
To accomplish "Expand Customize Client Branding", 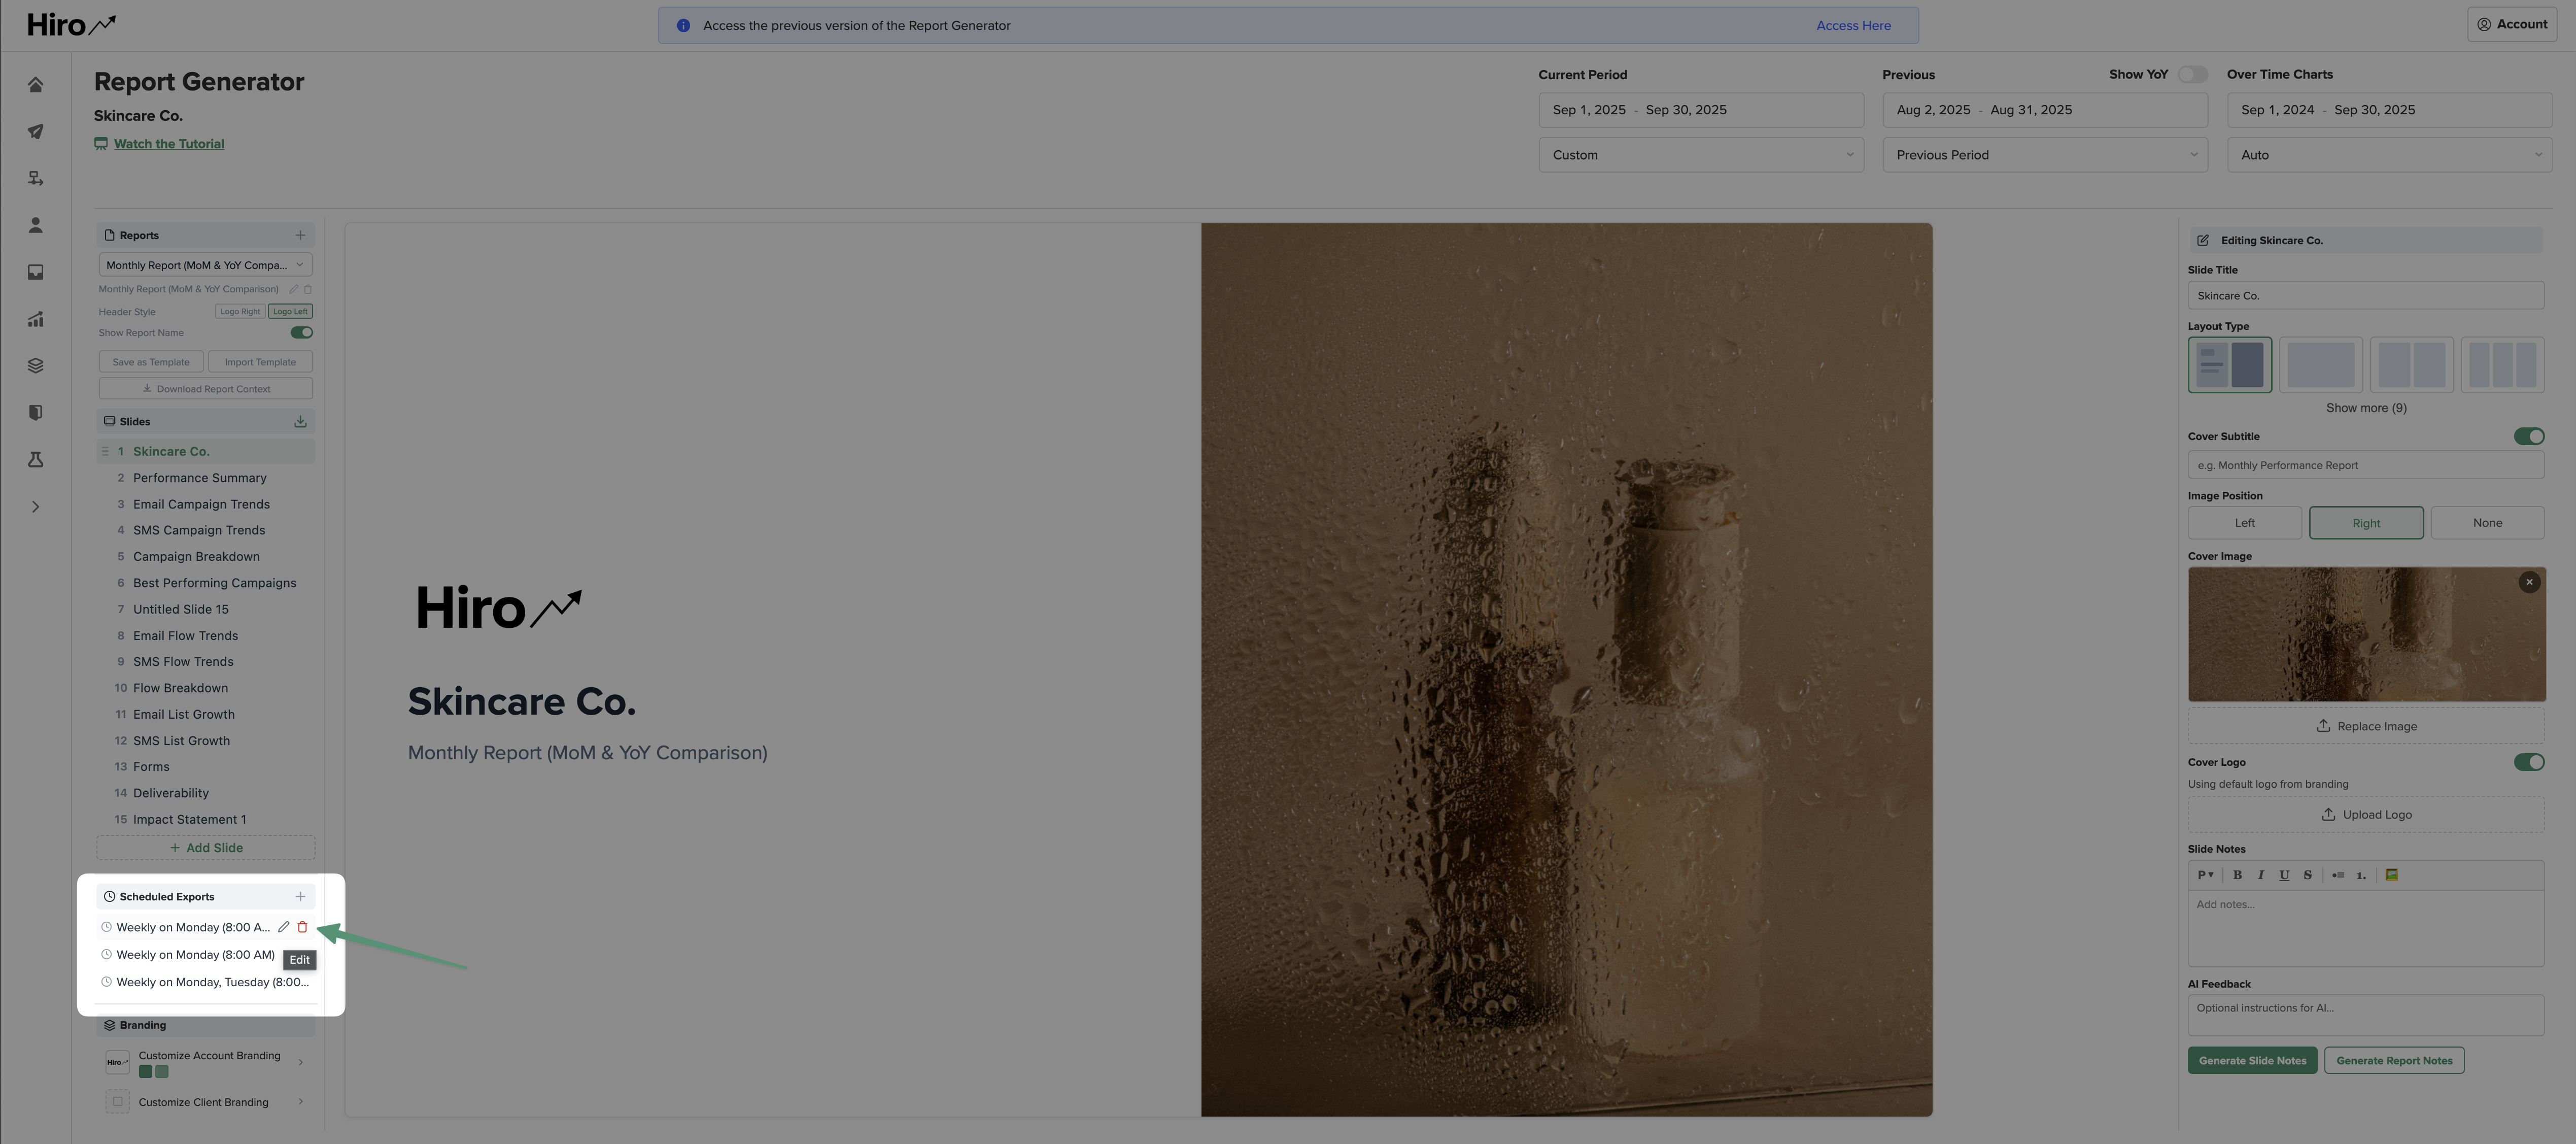I will tap(300, 1102).
